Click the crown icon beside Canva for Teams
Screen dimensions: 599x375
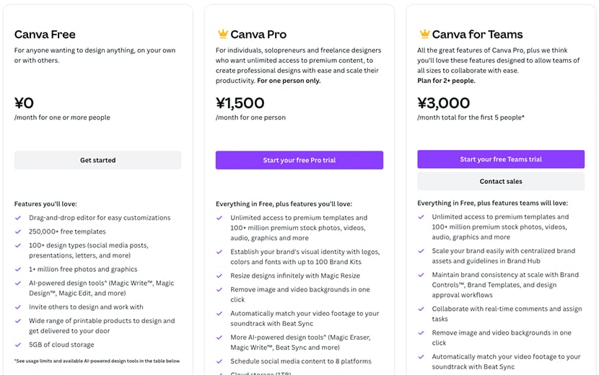(x=425, y=34)
